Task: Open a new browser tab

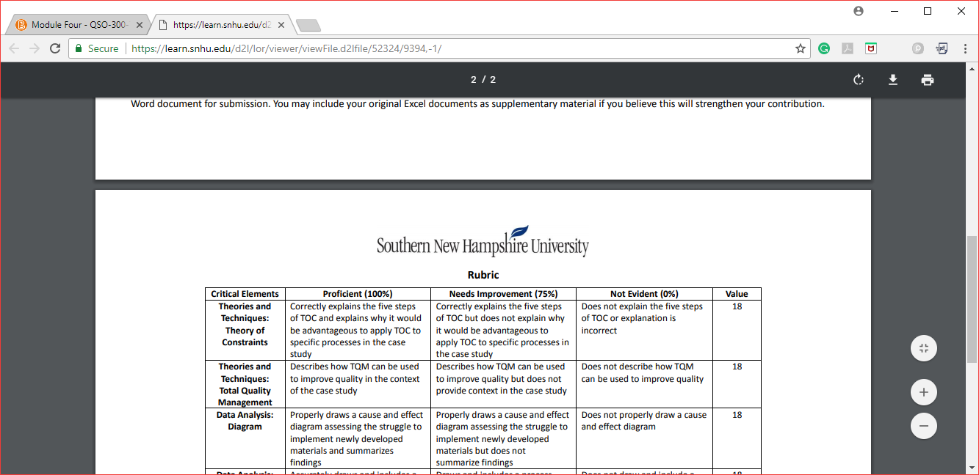Action: point(308,26)
